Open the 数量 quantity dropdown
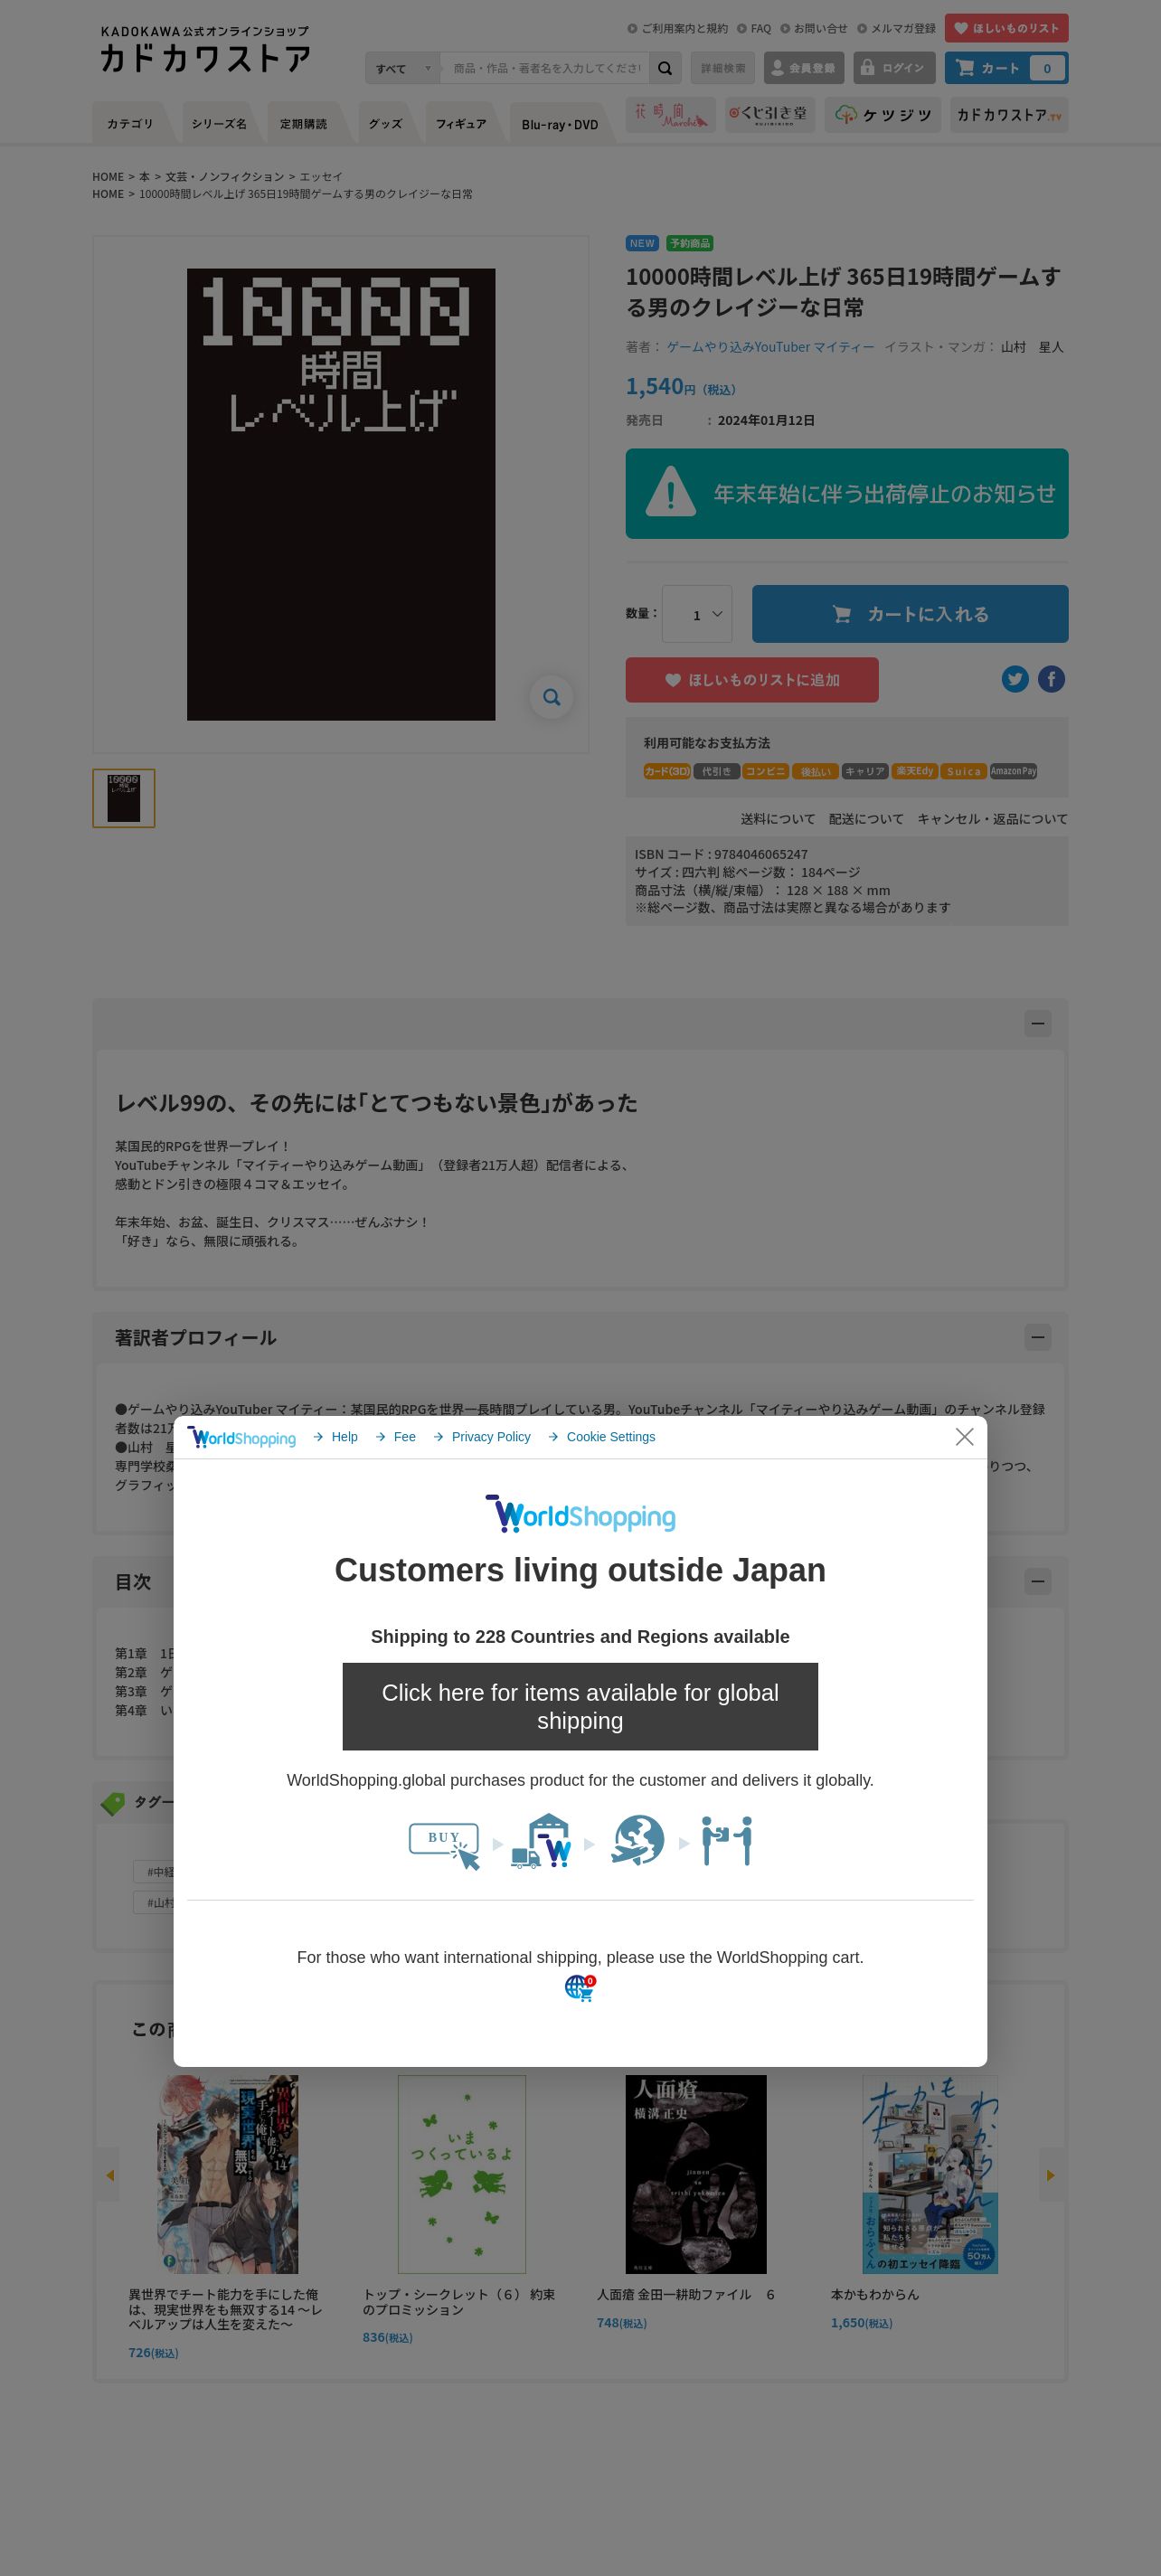Image resolution: width=1161 pixels, height=2576 pixels. click(x=697, y=614)
